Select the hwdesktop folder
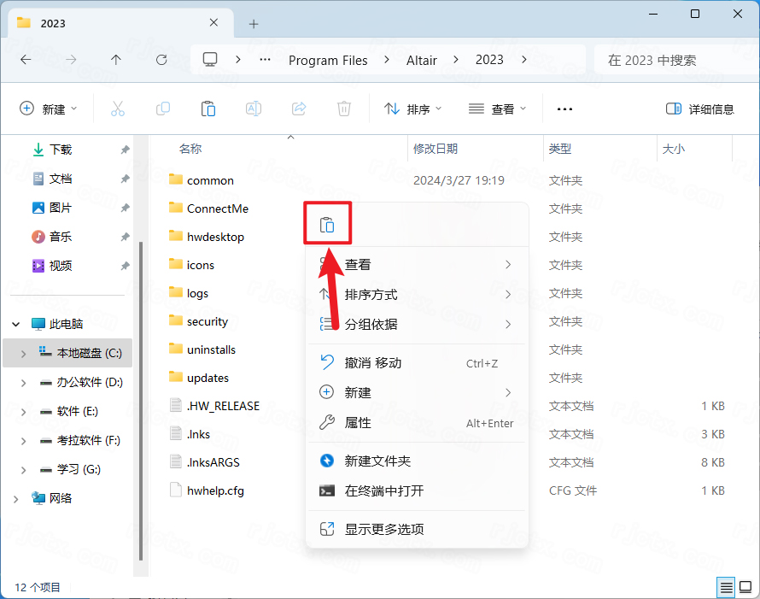Viewport: 760px width, 599px height. coord(215,237)
